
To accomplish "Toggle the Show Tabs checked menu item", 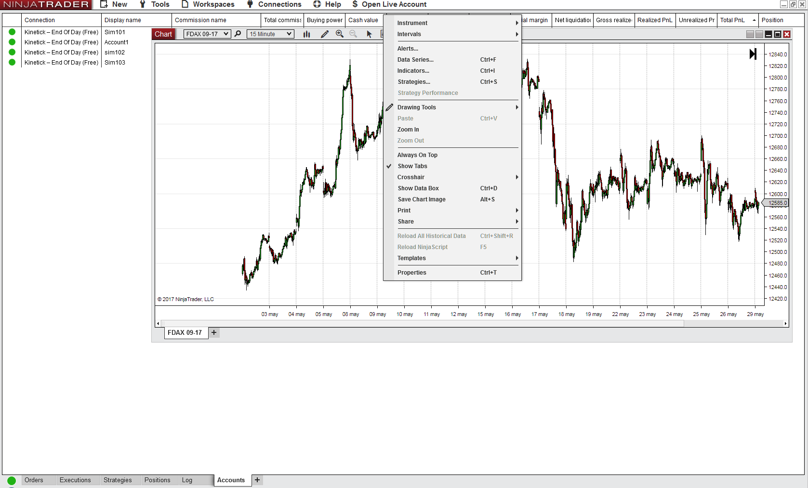I will (452, 166).
